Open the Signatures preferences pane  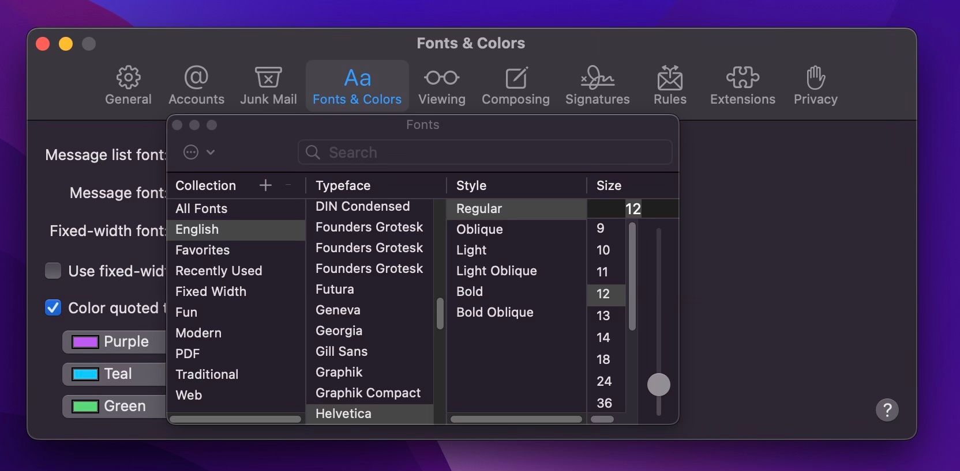pyautogui.click(x=597, y=85)
